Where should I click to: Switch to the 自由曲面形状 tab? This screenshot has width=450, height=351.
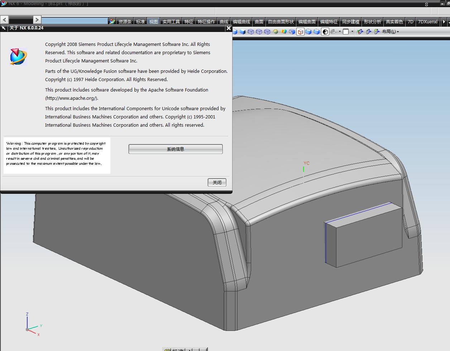coord(281,22)
